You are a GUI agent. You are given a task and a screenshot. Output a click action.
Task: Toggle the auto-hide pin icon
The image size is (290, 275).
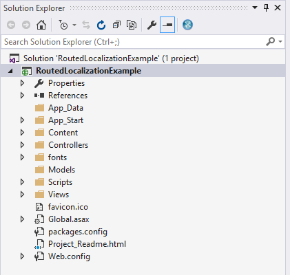(x=266, y=8)
